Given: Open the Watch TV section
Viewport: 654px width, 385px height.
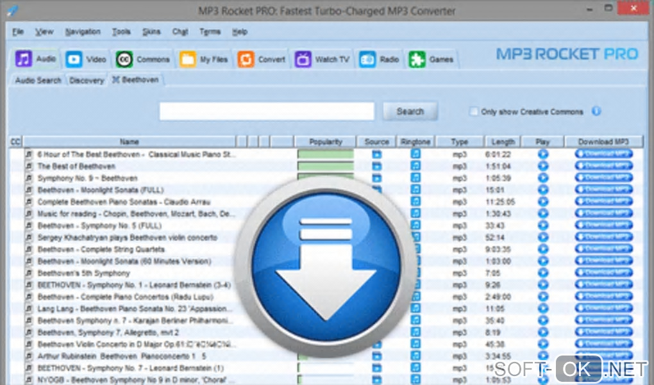Looking at the screenshot, I should (x=322, y=59).
